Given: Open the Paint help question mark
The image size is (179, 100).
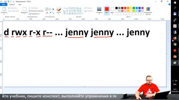Looking at the screenshot, I should [x=169, y=4].
